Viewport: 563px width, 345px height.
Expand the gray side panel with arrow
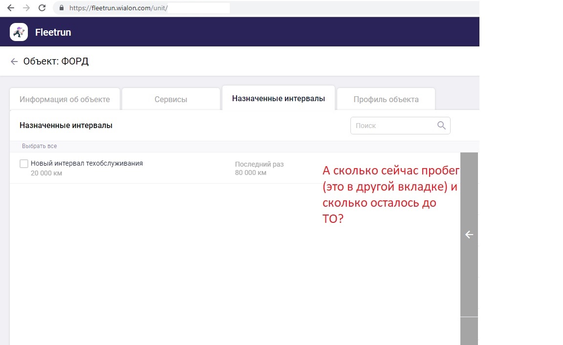click(x=469, y=235)
